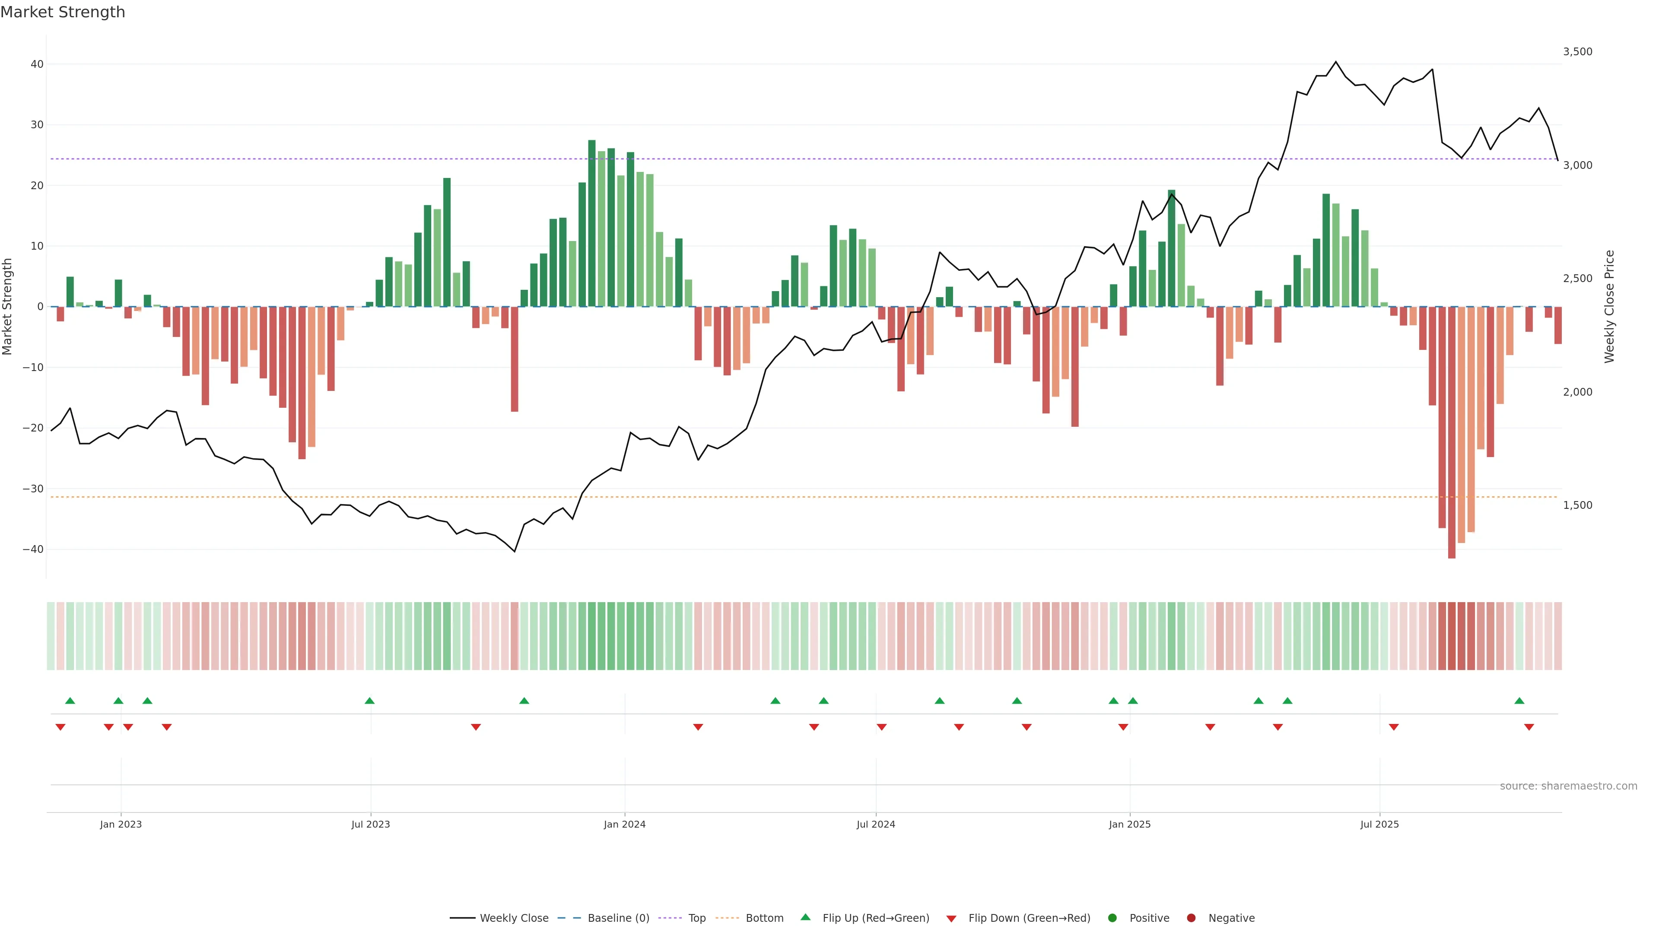The height and width of the screenshot is (933, 1659).
Task: Click the red Flip Down triangle legend icon
Action: coord(951,919)
